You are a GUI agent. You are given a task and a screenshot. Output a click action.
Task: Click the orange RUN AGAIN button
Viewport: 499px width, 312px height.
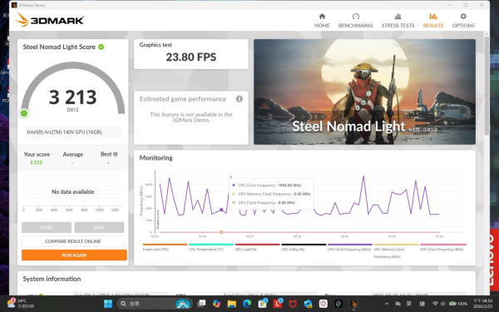[74, 255]
